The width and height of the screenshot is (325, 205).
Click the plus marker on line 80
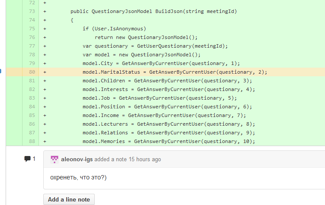45,72
